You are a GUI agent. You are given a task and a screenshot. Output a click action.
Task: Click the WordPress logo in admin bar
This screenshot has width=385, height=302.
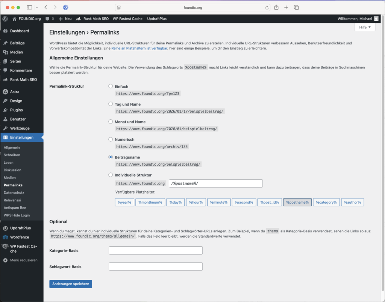coord(5,18)
